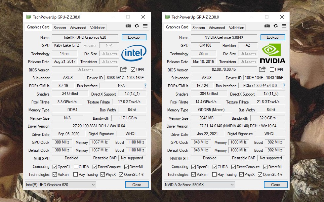This screenshot has height=202, width=324.
Task: Click the refresh icon in the Intel window
Action: click(137, 26)
